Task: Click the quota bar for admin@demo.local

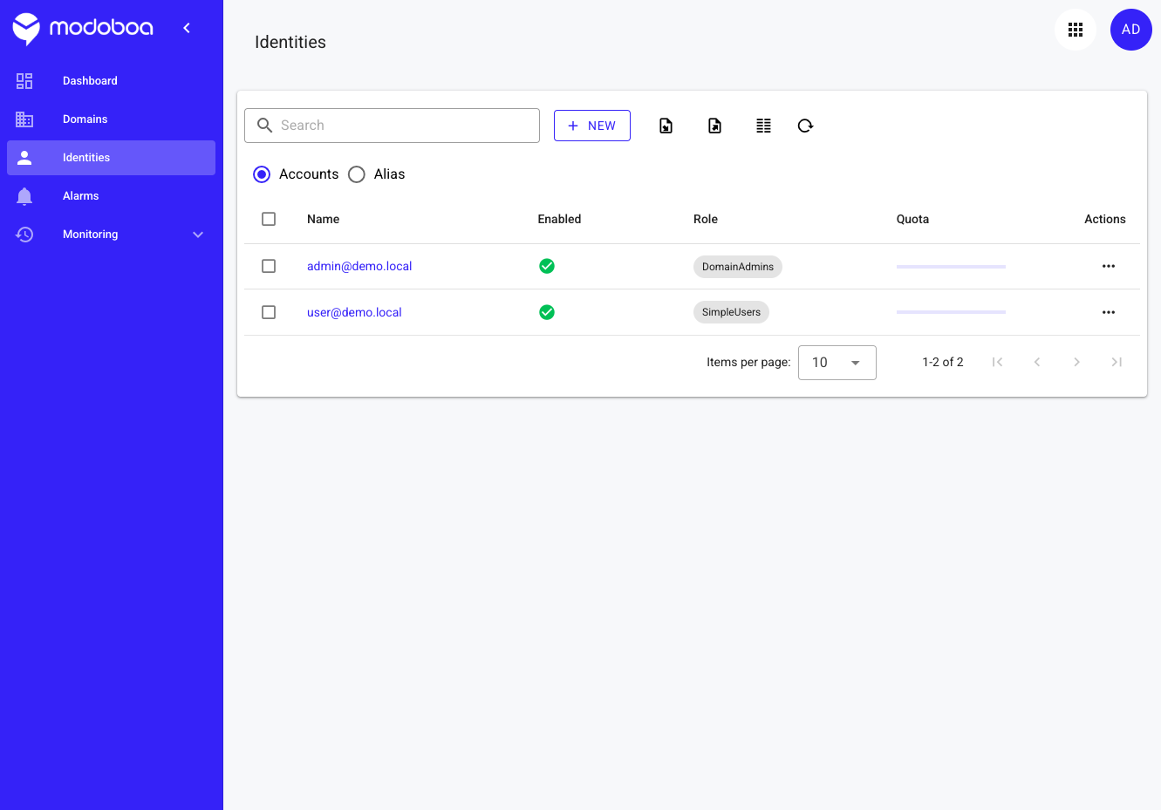Action: (951, 266)
